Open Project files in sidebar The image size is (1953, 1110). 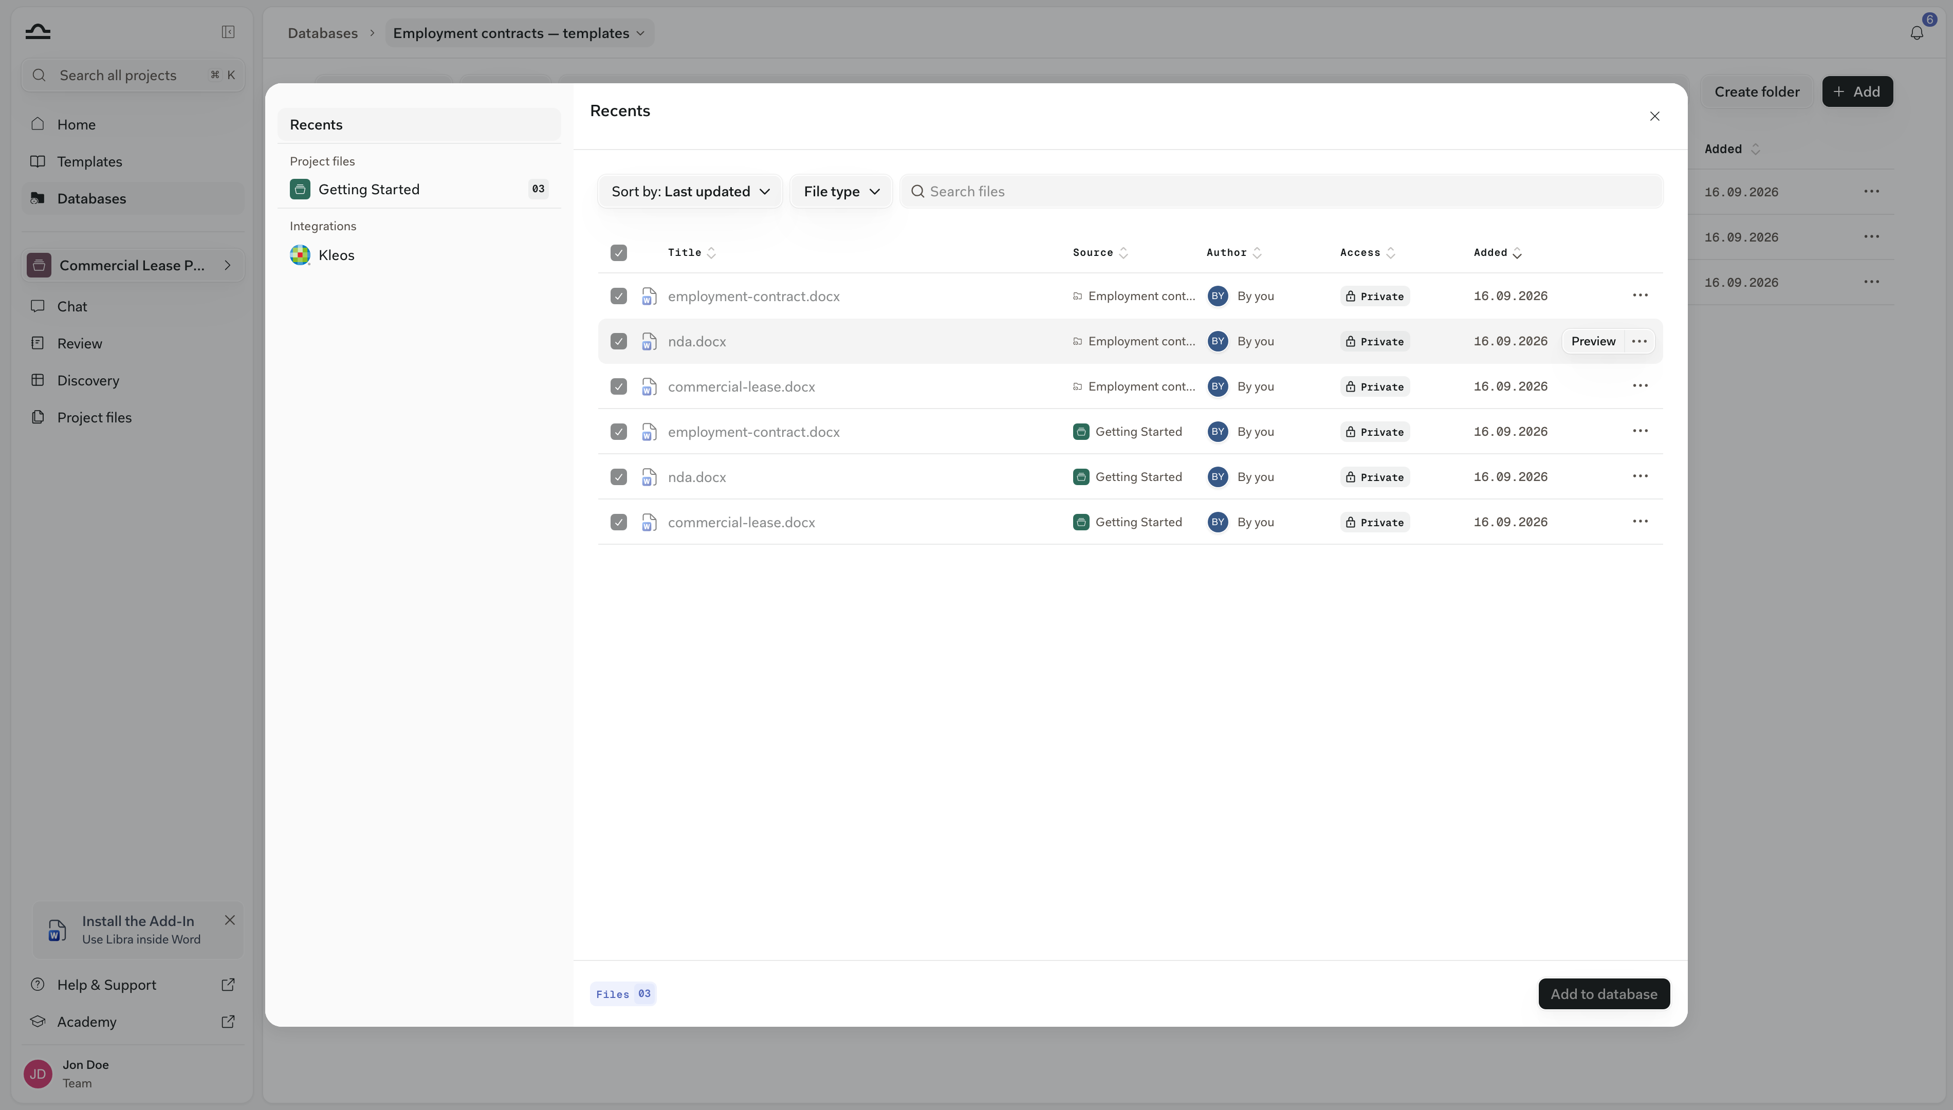(x=133, y=417)
